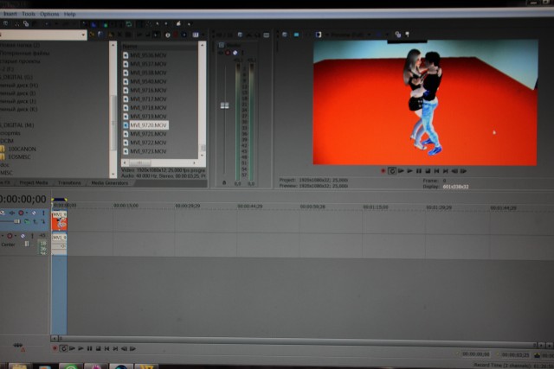
Task: Pause playback in timeline transport
Action: [x=90, y=348]
